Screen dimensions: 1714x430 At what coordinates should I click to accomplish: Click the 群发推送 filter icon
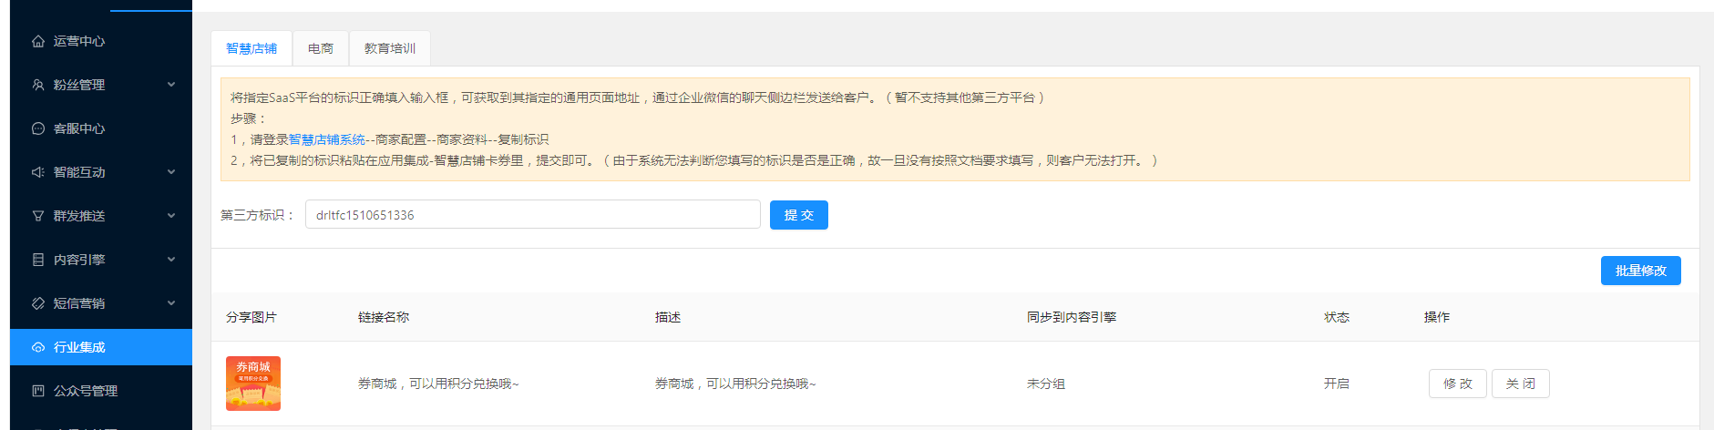click(x=38, y=216)
